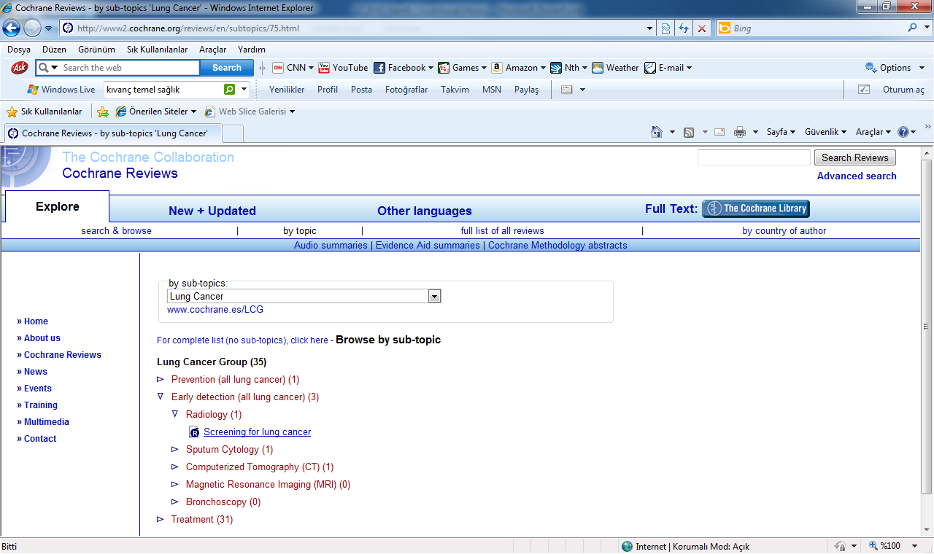Open the Advanced search link
The height and width of the screenshot is (554, 934).
point(857,176)
